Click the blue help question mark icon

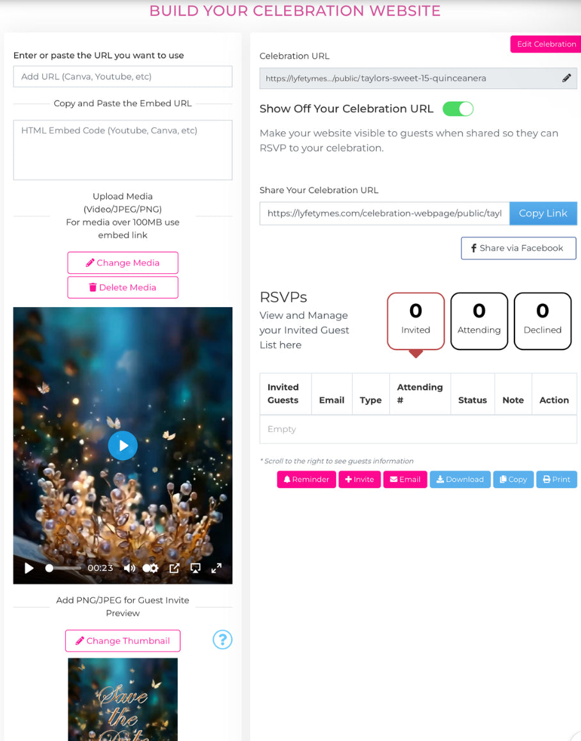pyautogui.click(x=222, y=639)
